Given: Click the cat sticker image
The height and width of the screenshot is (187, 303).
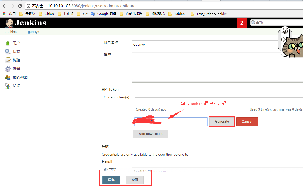Looking at the screenshot, I should tap(293, 46).
